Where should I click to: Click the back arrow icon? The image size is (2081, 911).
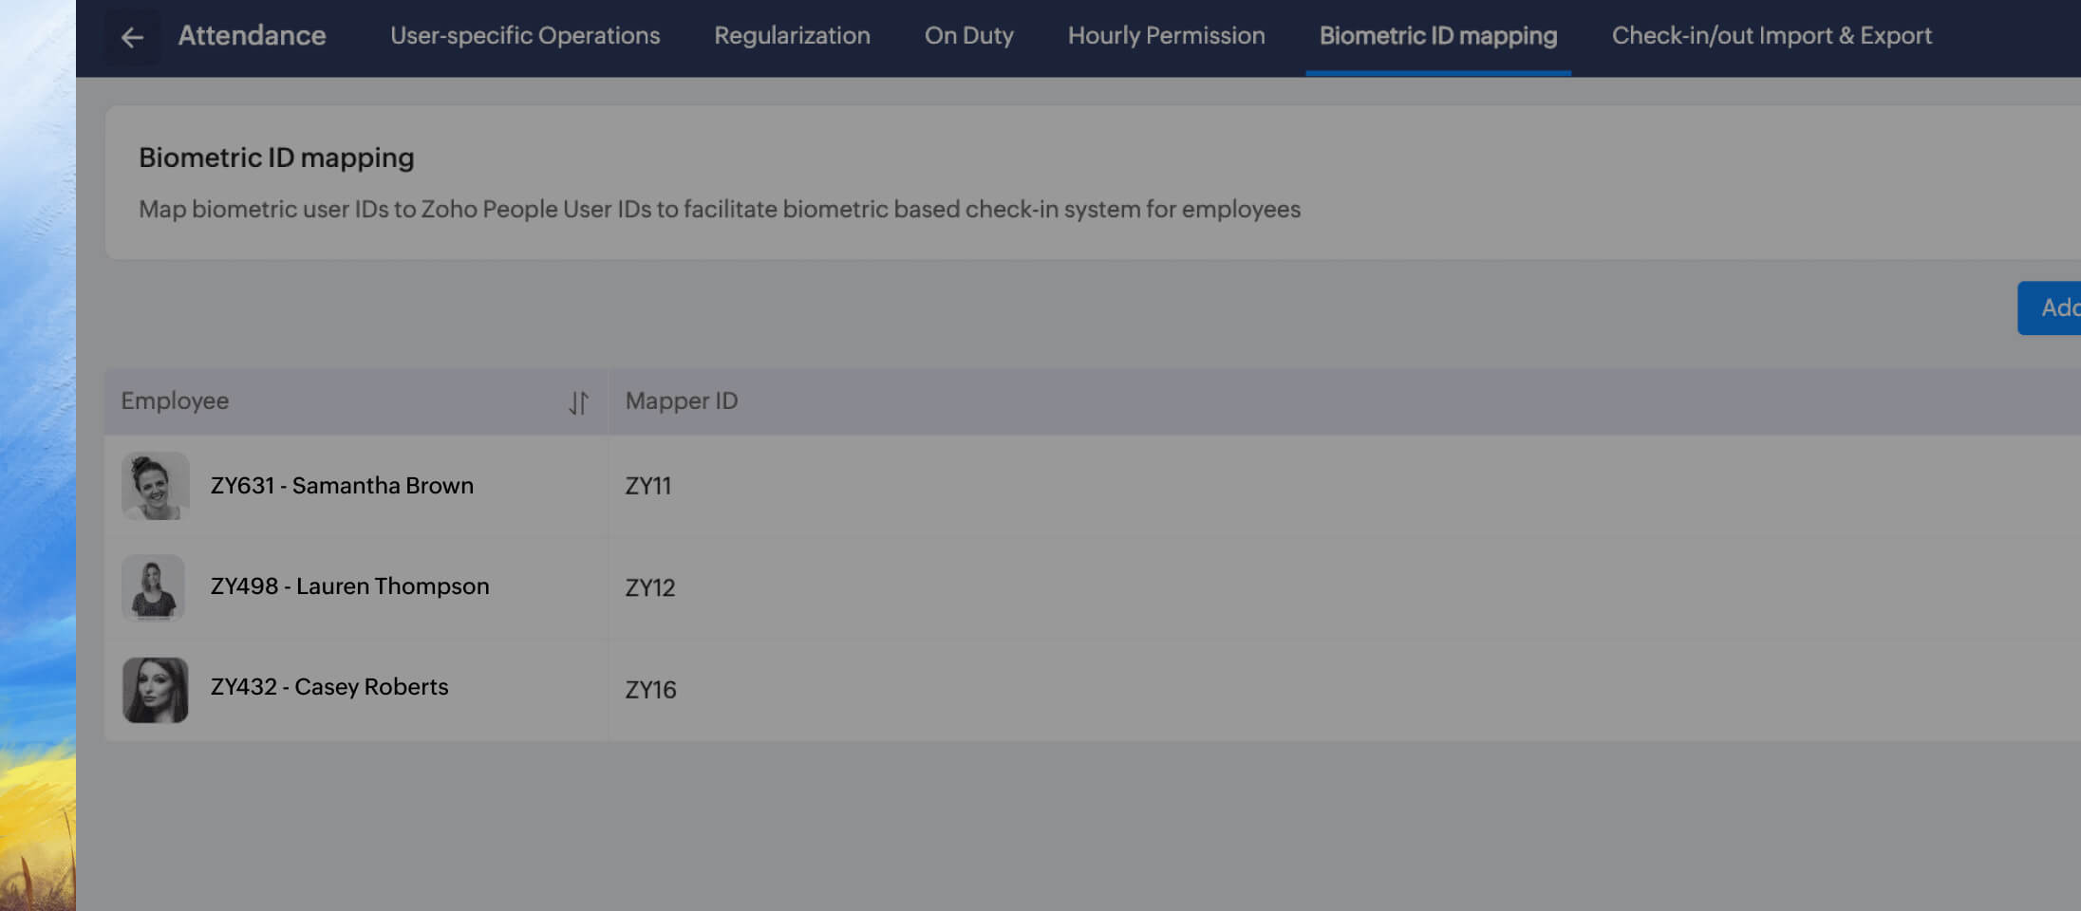(x=132, y=37)
